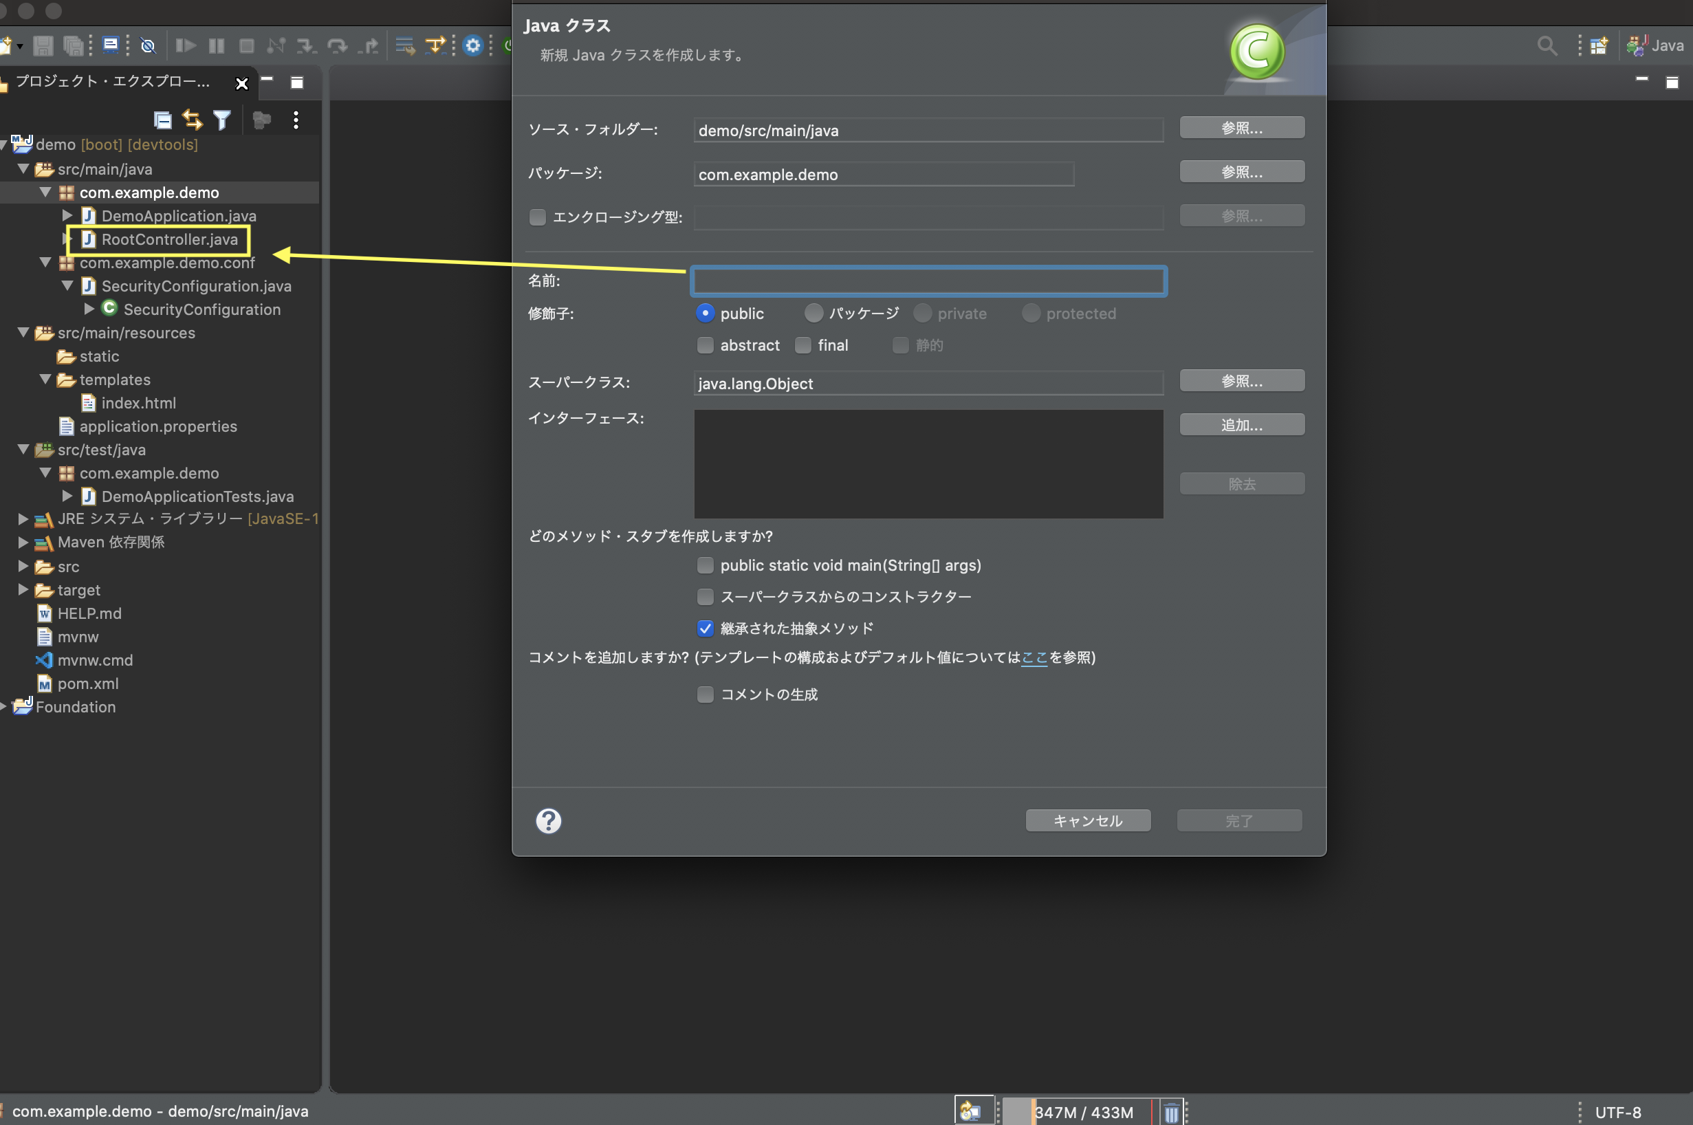Check スーパークラスからのコンストラクター checkbox
Viewport: 1693px width, 1125px height.
coord(705,597)
